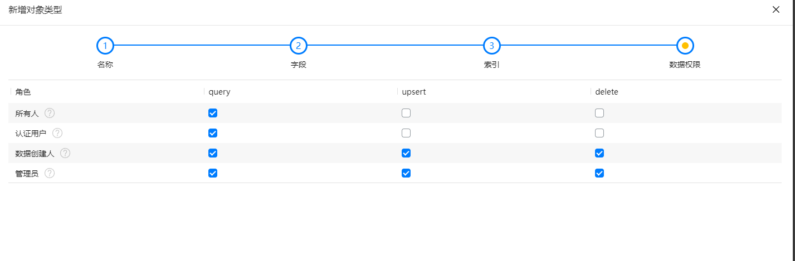The image size is (795, 261).
Task: Click help icon next to 所有人
Action: point(50,113)
